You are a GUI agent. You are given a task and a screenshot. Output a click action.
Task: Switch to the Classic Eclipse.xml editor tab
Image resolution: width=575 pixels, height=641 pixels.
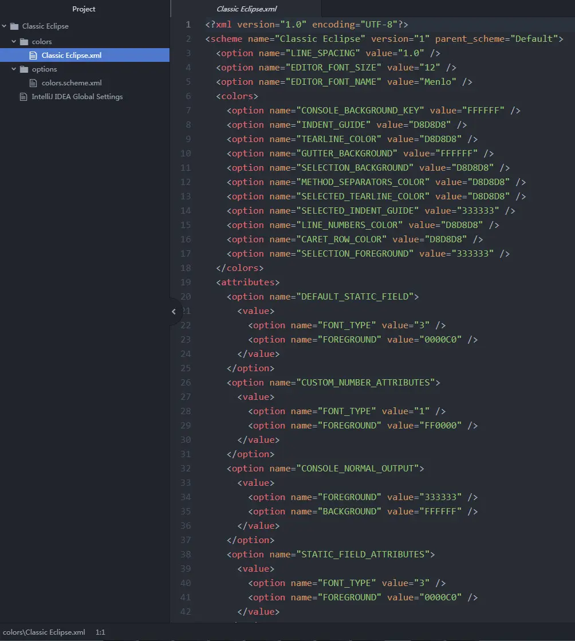pos(246,9)
